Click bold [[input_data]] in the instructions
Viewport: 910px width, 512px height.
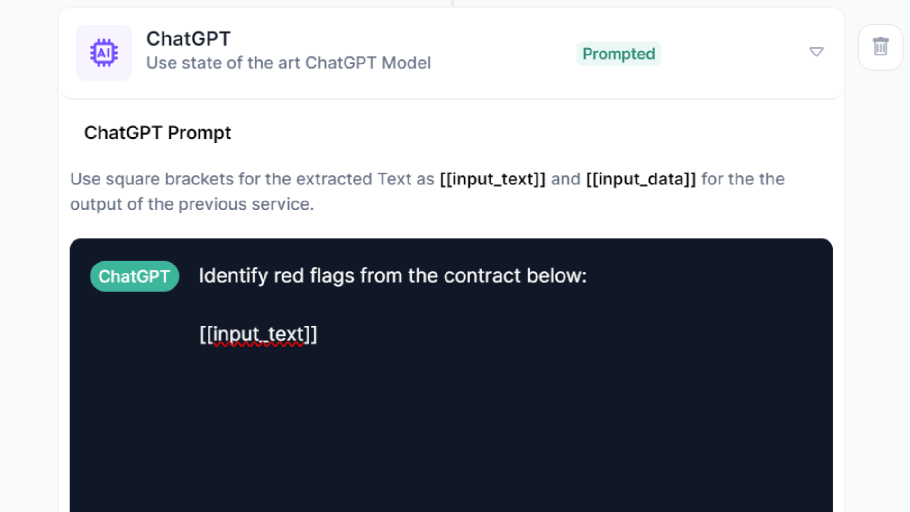click(x=641, y=179)
